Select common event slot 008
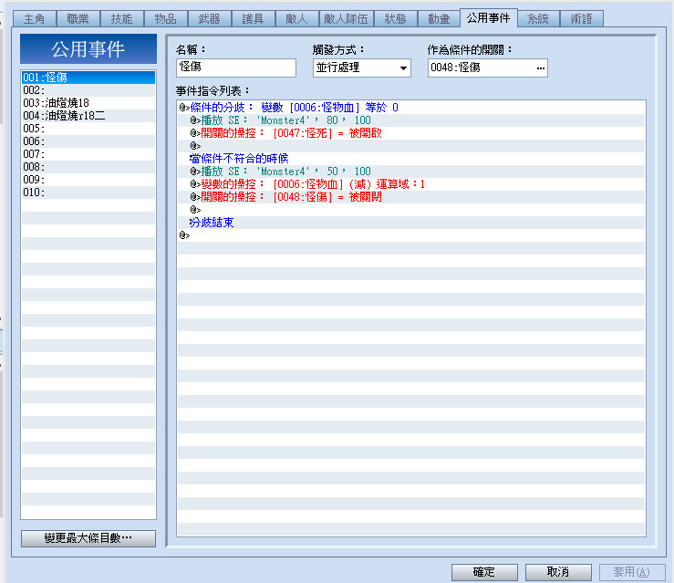Viewport: 674px width, 583px height. click(88, 167)
